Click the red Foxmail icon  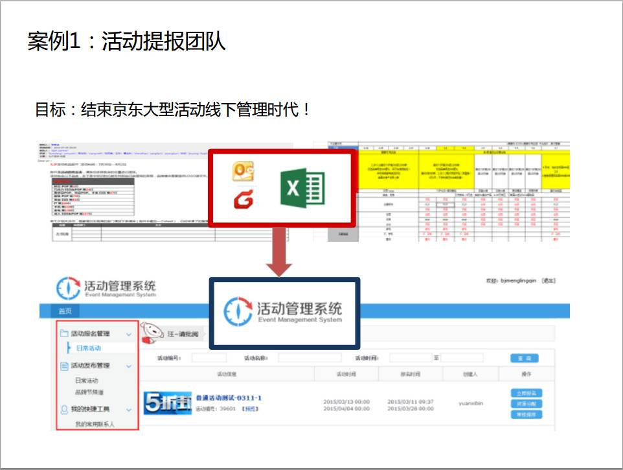click(x=244, y=199)
